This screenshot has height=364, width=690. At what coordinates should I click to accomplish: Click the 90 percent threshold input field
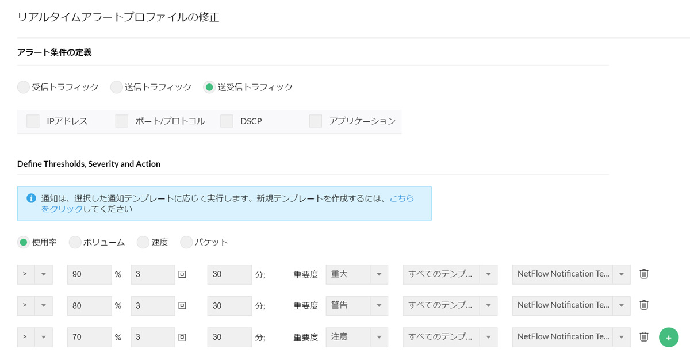[89, 274]
